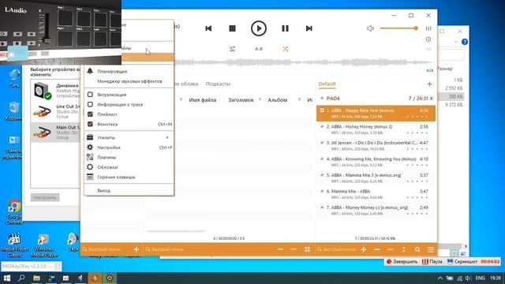Sort by the Заголовок column
The height and width of the screenshot is (284, 505).
(241, 100)
